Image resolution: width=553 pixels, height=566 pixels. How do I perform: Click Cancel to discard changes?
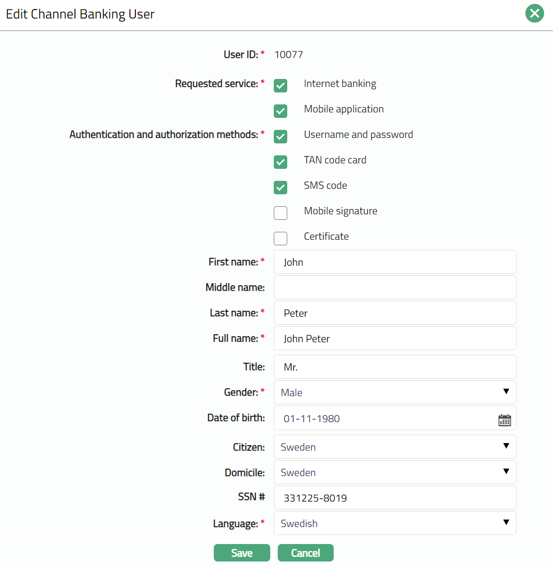click(305, 553)
